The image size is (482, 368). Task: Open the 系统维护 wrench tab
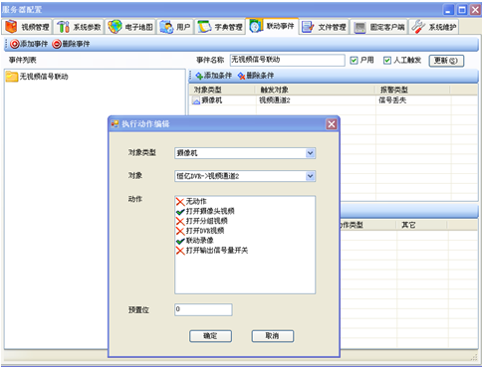434,27
